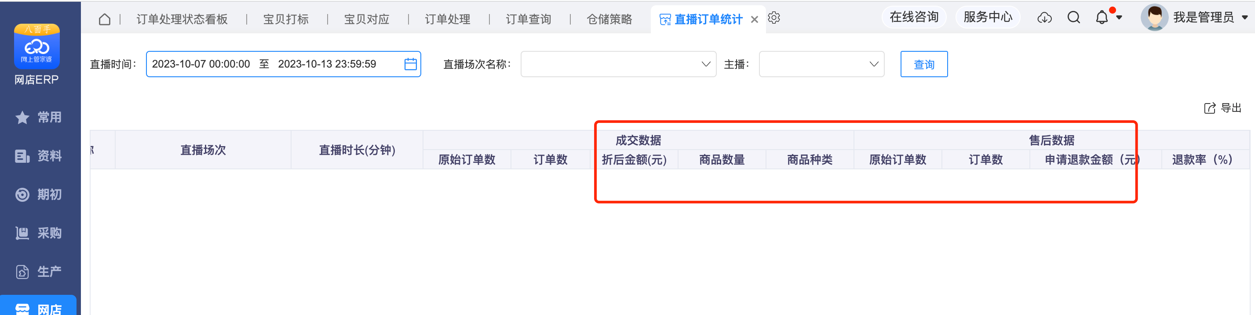Click the 查询 query button
The width and height of the screenshot is (1255, 315).
coord(924,64)
